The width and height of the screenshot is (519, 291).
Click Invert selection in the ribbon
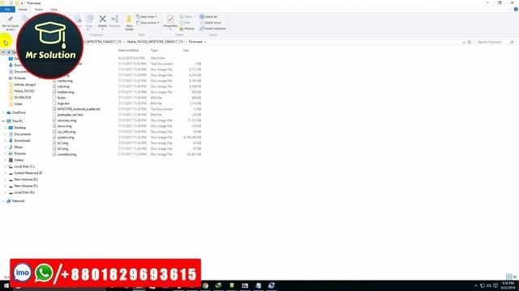[212, 28]
